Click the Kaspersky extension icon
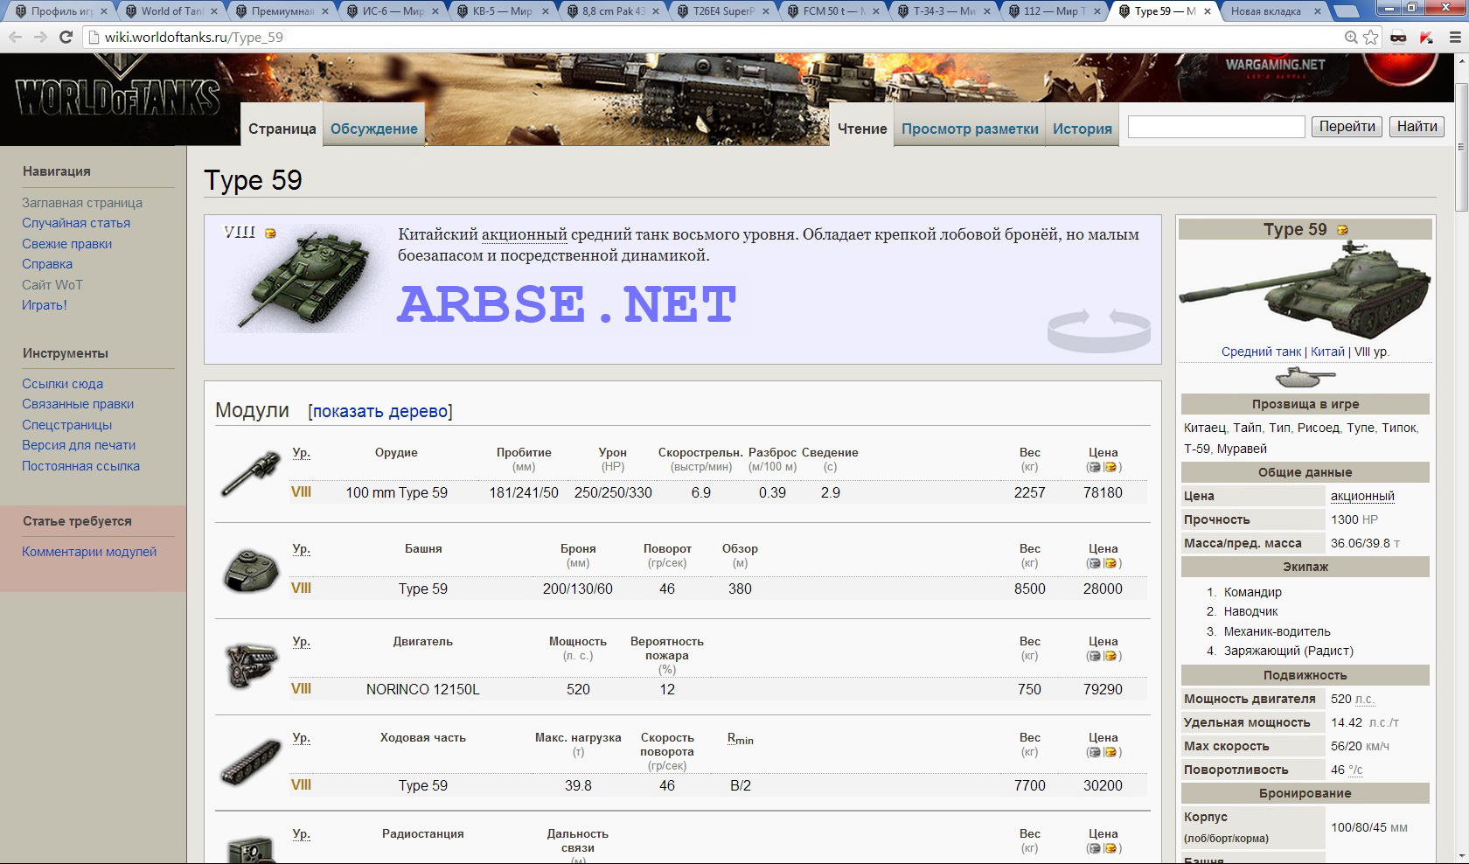This screenshot has height=864, width=1469. click(1426, 38)
